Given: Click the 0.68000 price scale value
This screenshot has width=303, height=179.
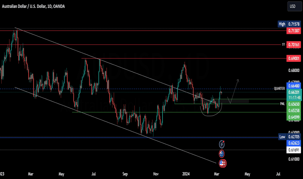Looking at the screenshot, I should pos(294,70).
